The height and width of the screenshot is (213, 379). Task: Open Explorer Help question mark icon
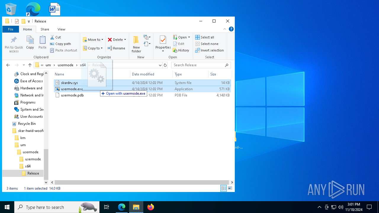pos(231,29)
